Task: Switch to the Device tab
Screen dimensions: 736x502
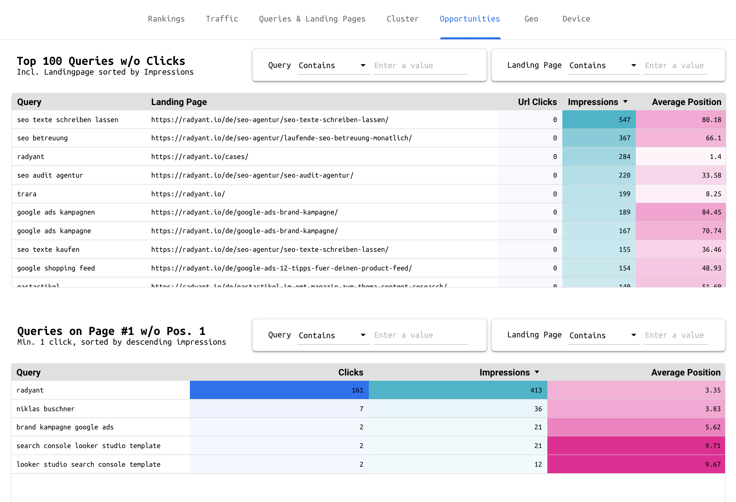Action: point(576,19)
